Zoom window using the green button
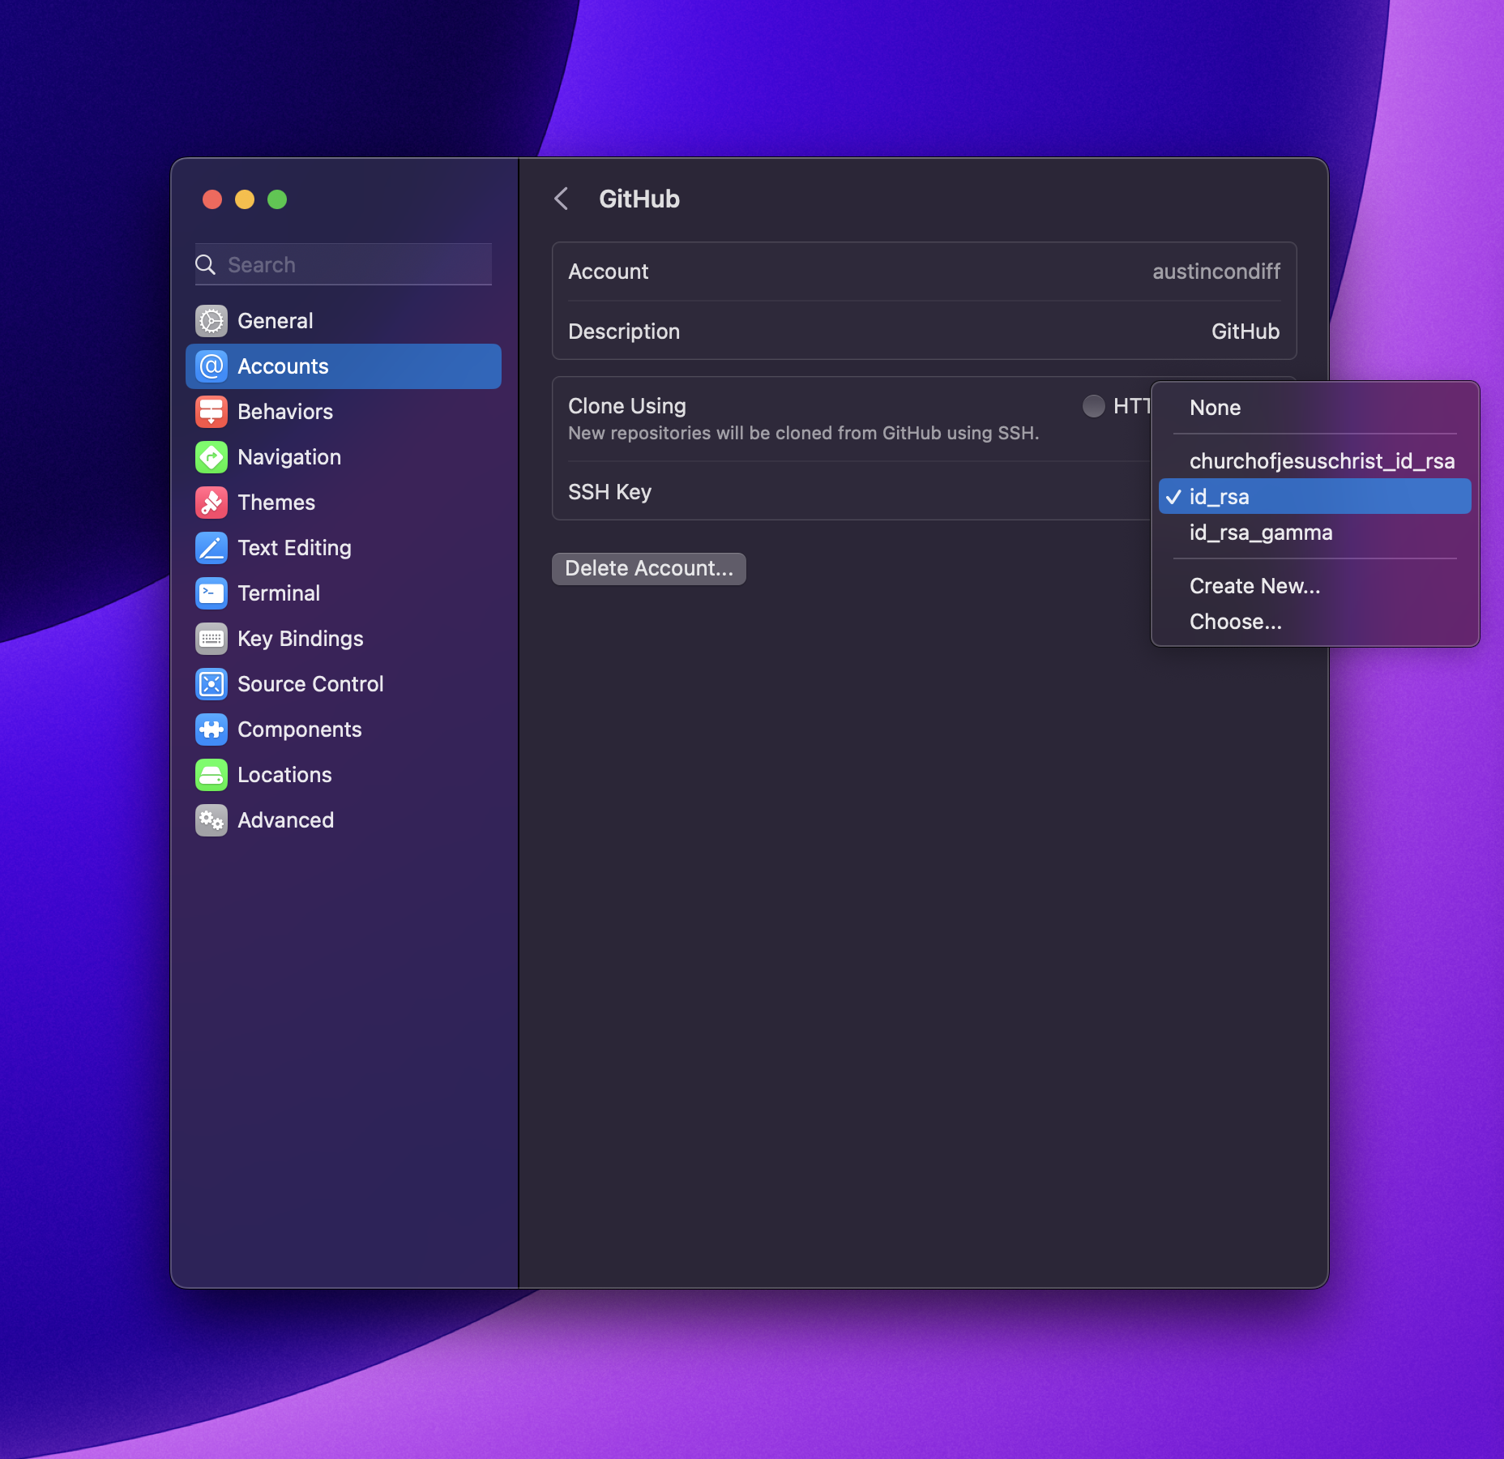This screenshot has height=1459, width=1504. coord(277,199)
